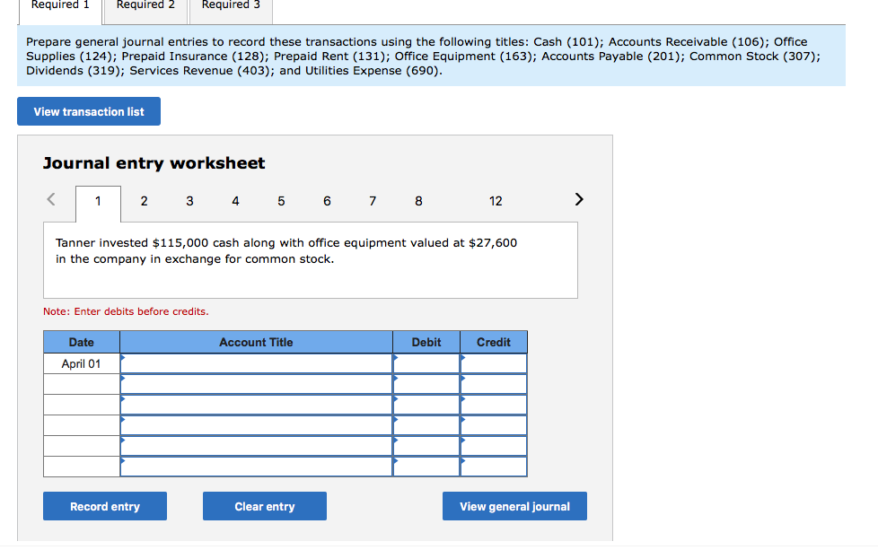Screen dimensions: 878x550
Task: Select transaction 5 in the worksheet
Action: (x=281, y=201)
